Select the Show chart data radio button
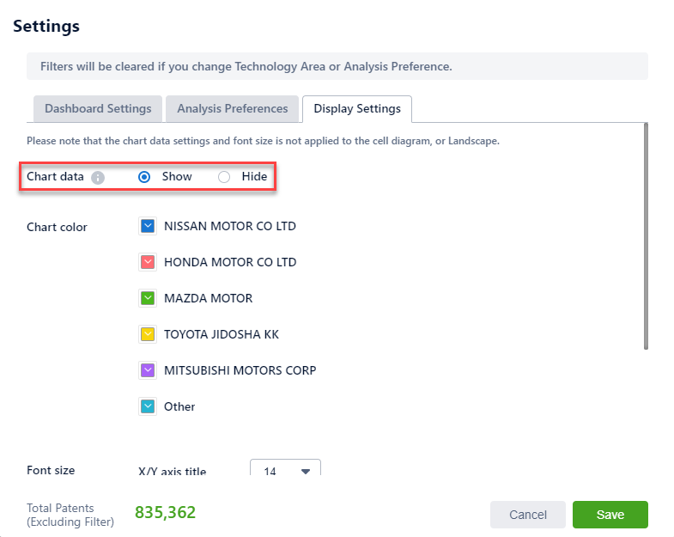The height and width of the screenshot is (537, 674). point(144,177)
